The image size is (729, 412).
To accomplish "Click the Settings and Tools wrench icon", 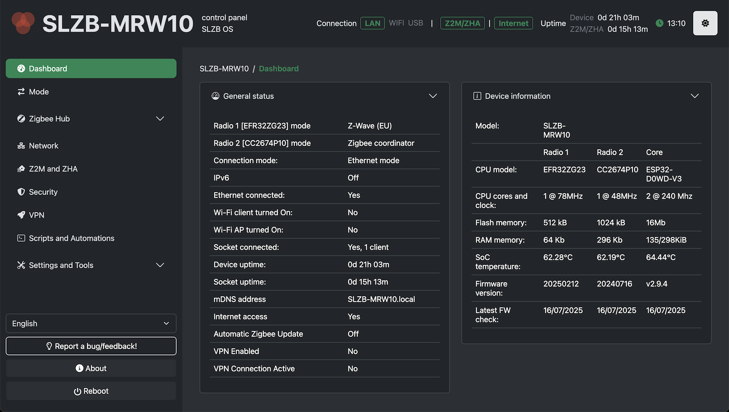I will (x=21, y=265).
